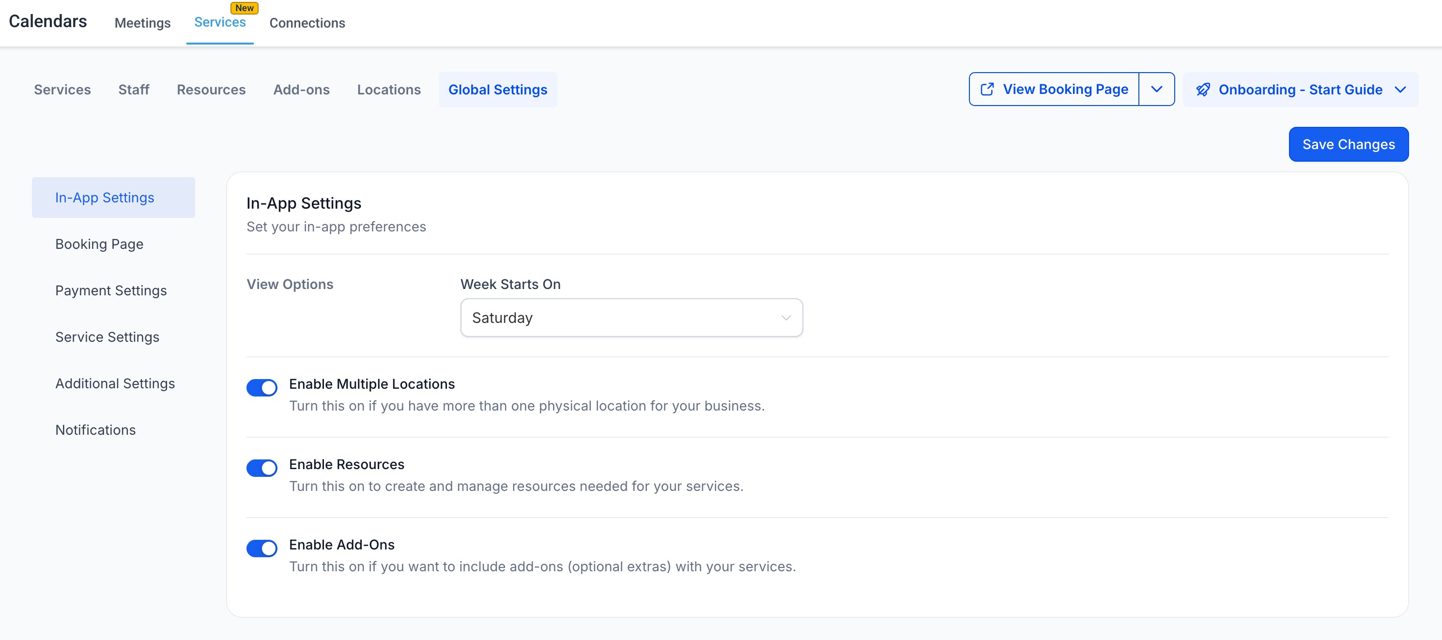Screen dimensions: 1442x640
Task: Click the New badge above Services
Action: [x=244, y=8]
